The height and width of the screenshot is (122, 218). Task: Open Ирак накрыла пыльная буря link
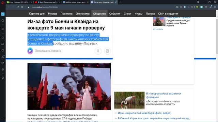point(144,113)
